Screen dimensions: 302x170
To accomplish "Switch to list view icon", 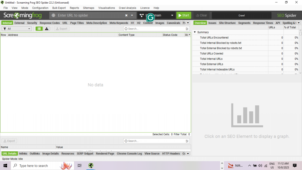I will point(39,29).
